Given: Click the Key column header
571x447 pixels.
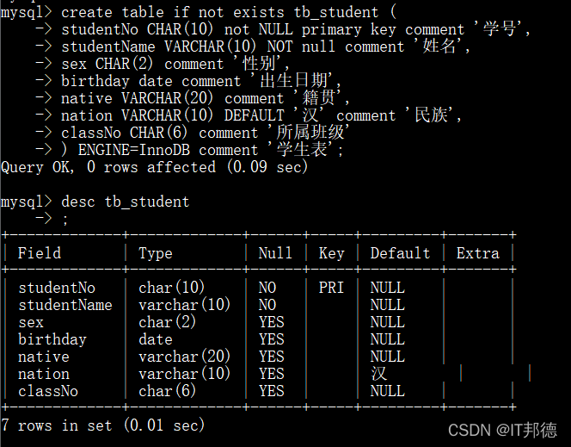Looking at the screenshot, I should pyautogui.click(x=331, y=253).
